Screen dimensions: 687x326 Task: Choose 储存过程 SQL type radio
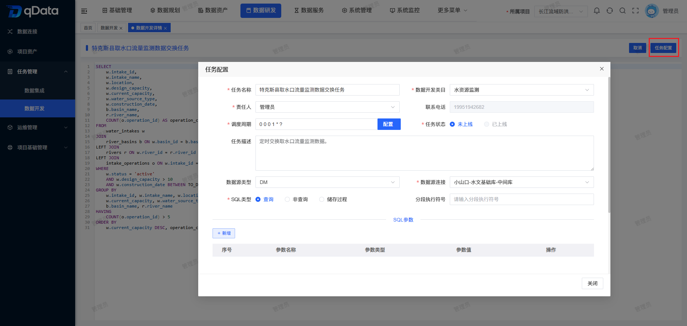point(322,199)
